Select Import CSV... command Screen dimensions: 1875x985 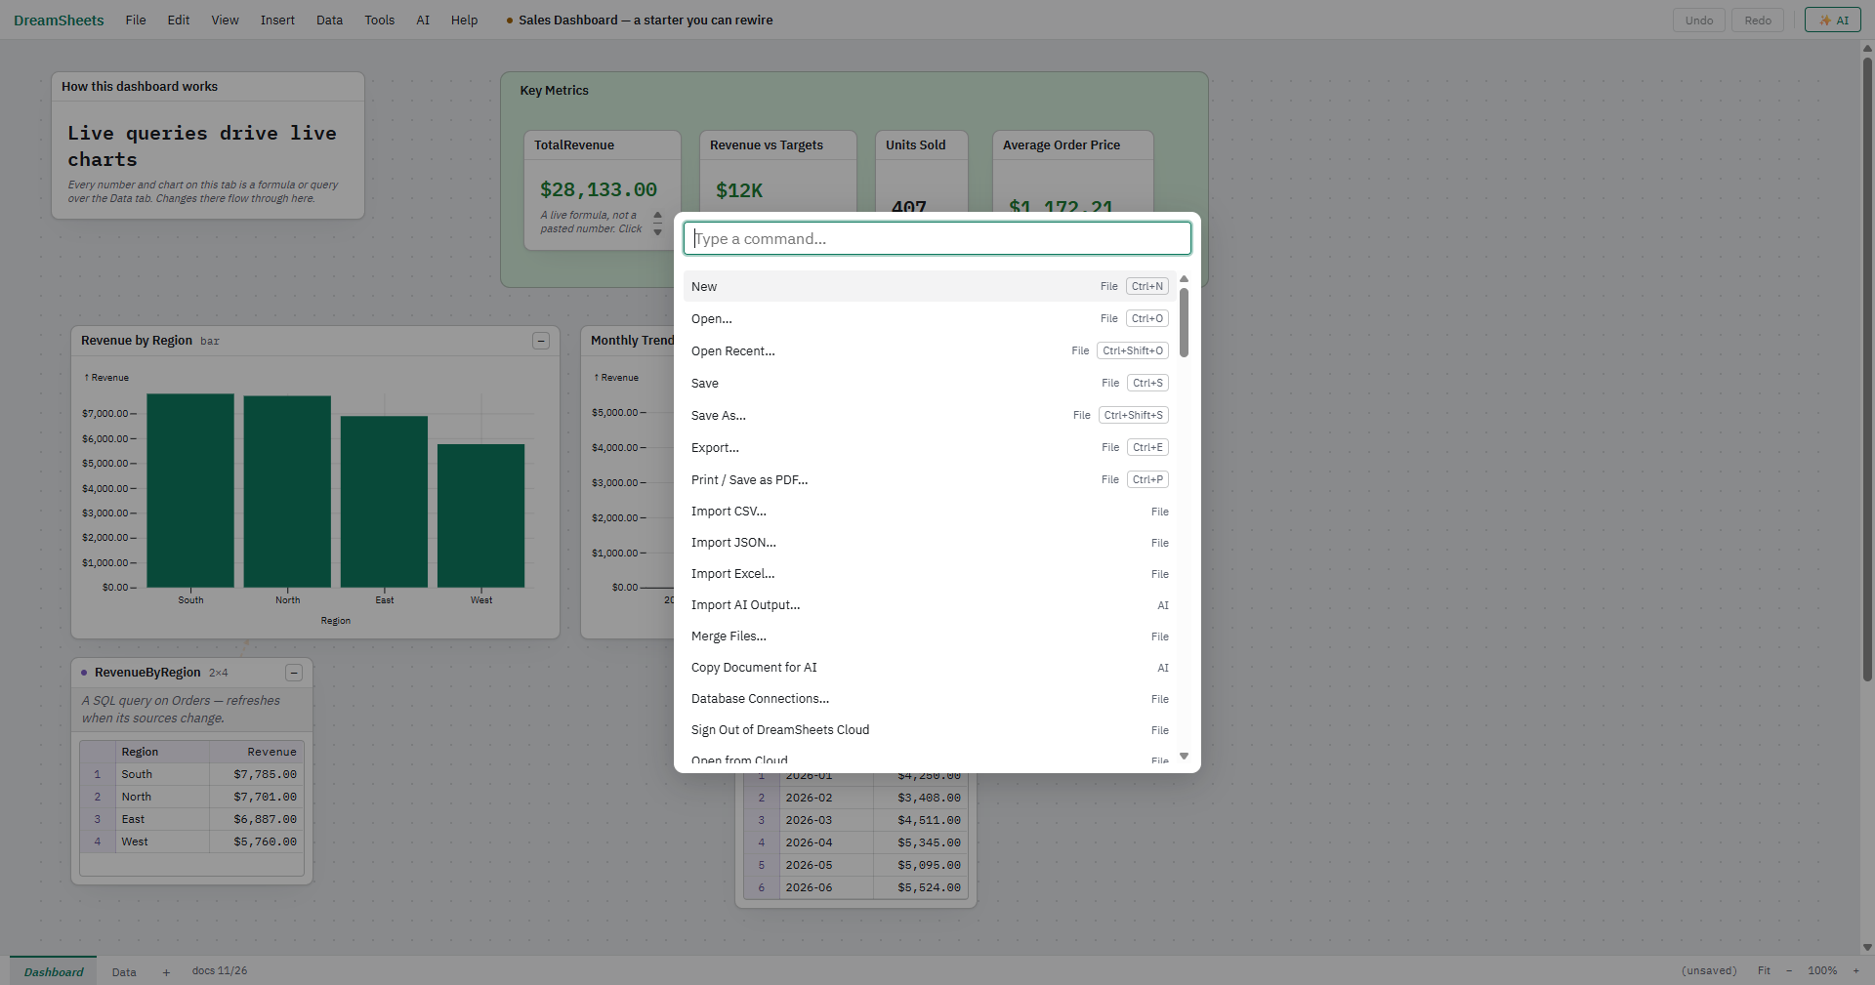click(x=930, y=512)
